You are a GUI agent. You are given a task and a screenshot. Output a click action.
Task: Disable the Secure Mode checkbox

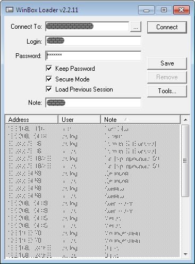[49, 79]
